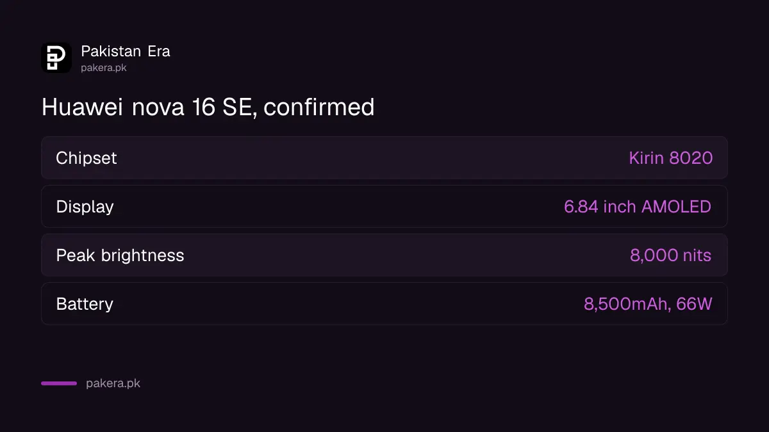This screenshot has height=432, width=769.
Task: Click the word Huawei in the headline
Action: pos(83,107)
